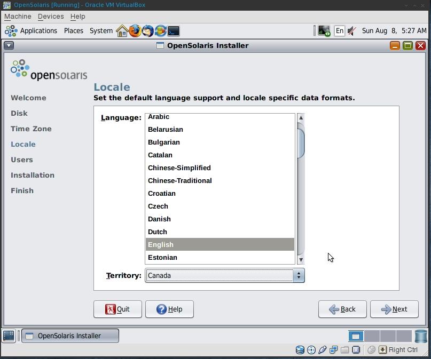Open the terminal launcher icon

click(174, 31)
